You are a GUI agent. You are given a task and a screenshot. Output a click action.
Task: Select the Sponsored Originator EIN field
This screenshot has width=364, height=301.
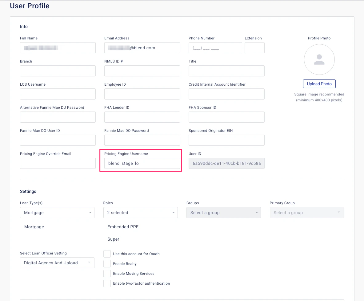(x=226, y=140)
